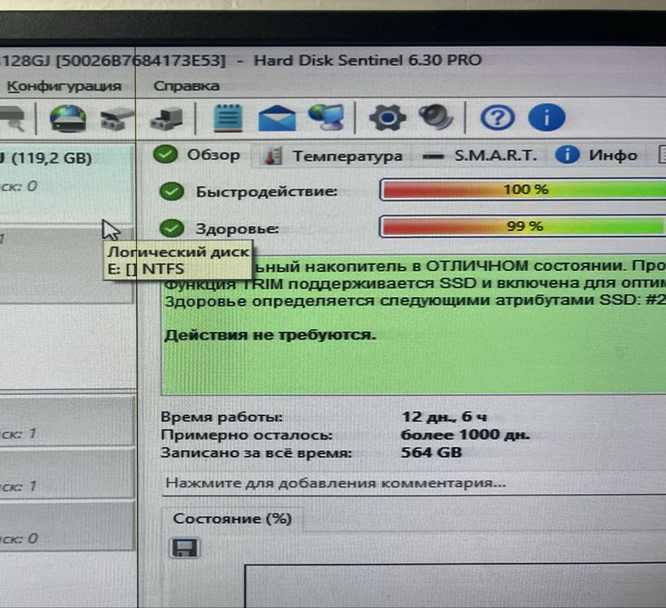Click the value более 1000 дн.
The height and width of the screenshot is (608, 666).
point(465,434)
